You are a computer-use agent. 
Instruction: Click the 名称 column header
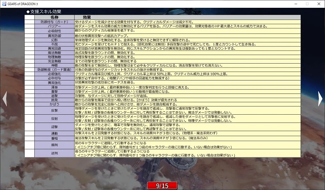[54, 17]
